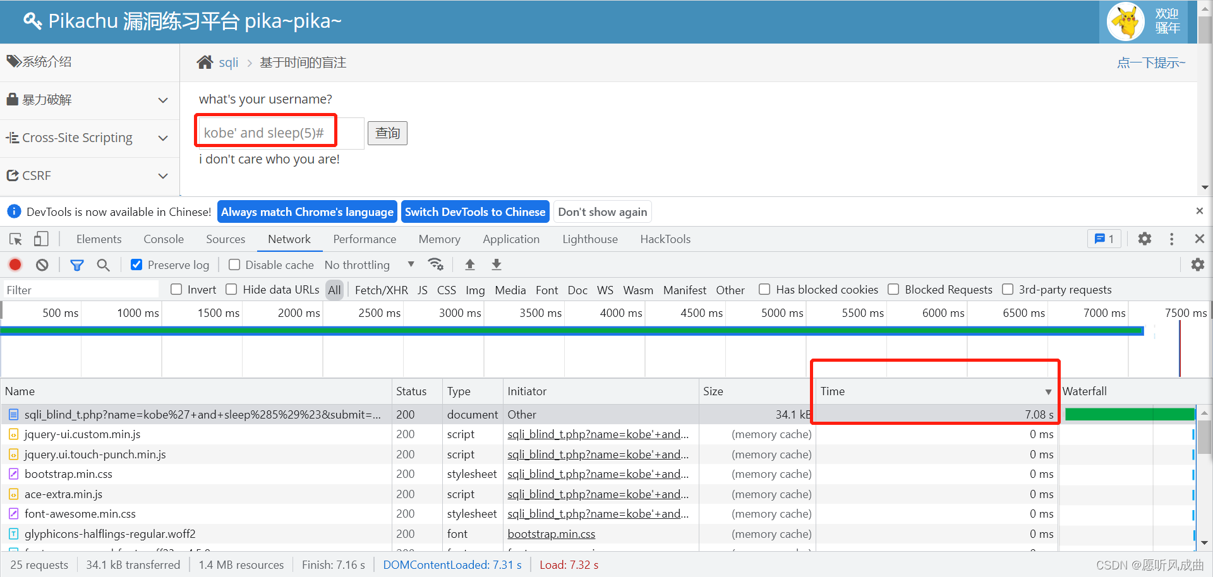This screenshot has height=577, width=1213.
Task: Click the network Filter text field
Action: pyautogui.click(x=81, y=290)
